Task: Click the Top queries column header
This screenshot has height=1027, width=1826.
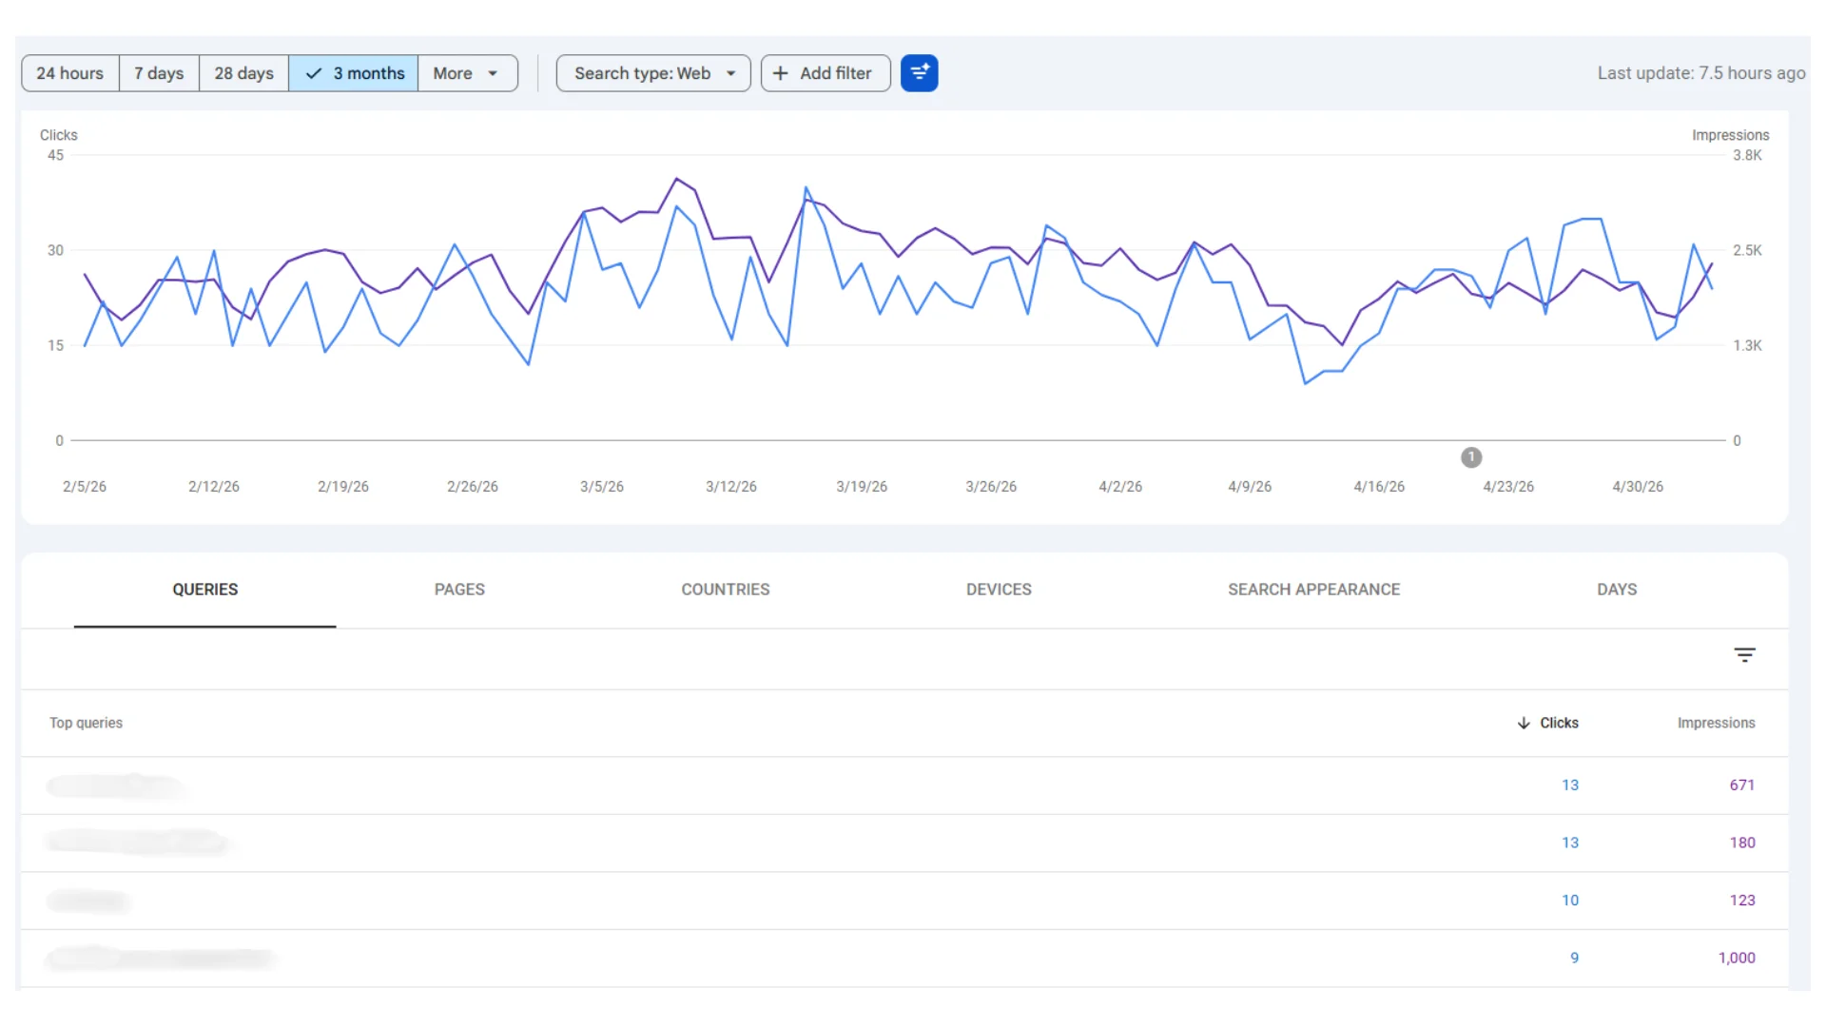Action: tap(86, 723)
